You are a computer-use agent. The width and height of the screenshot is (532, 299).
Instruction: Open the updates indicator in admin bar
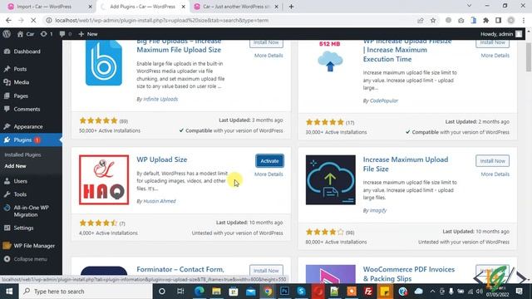(x=47, y=34)
